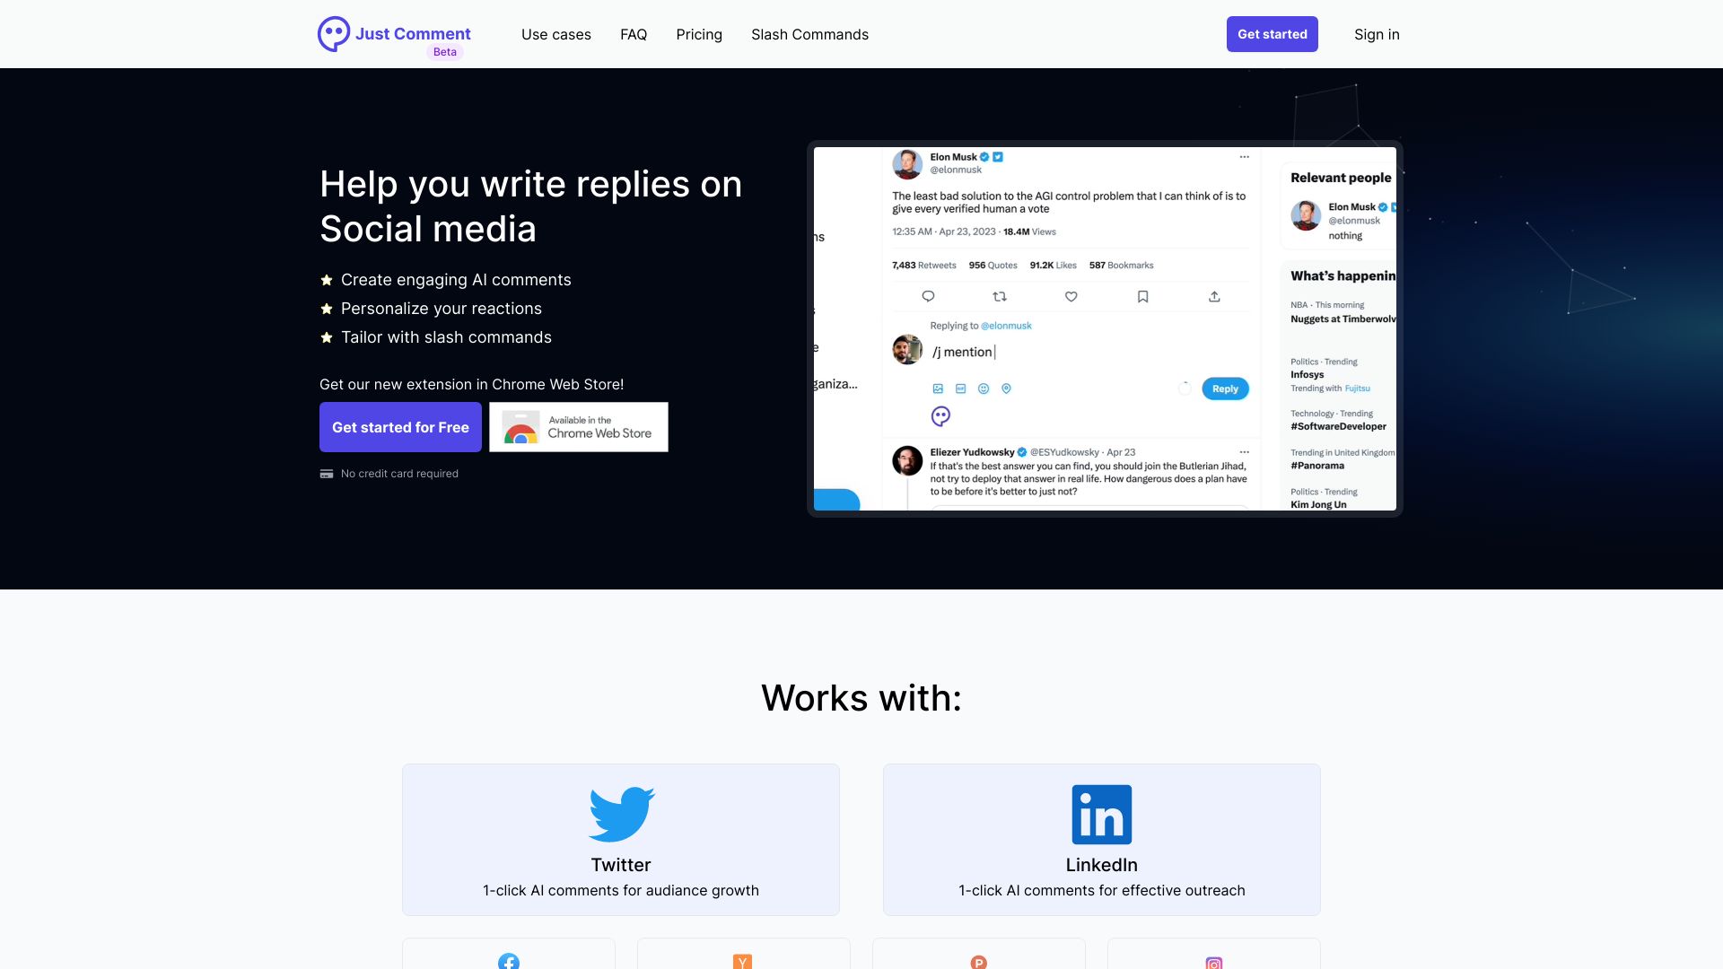Image resolution: width=1723 pixels, height=969 pixels.
Task: Open the Use cases menu item
Action: (556, 34)
